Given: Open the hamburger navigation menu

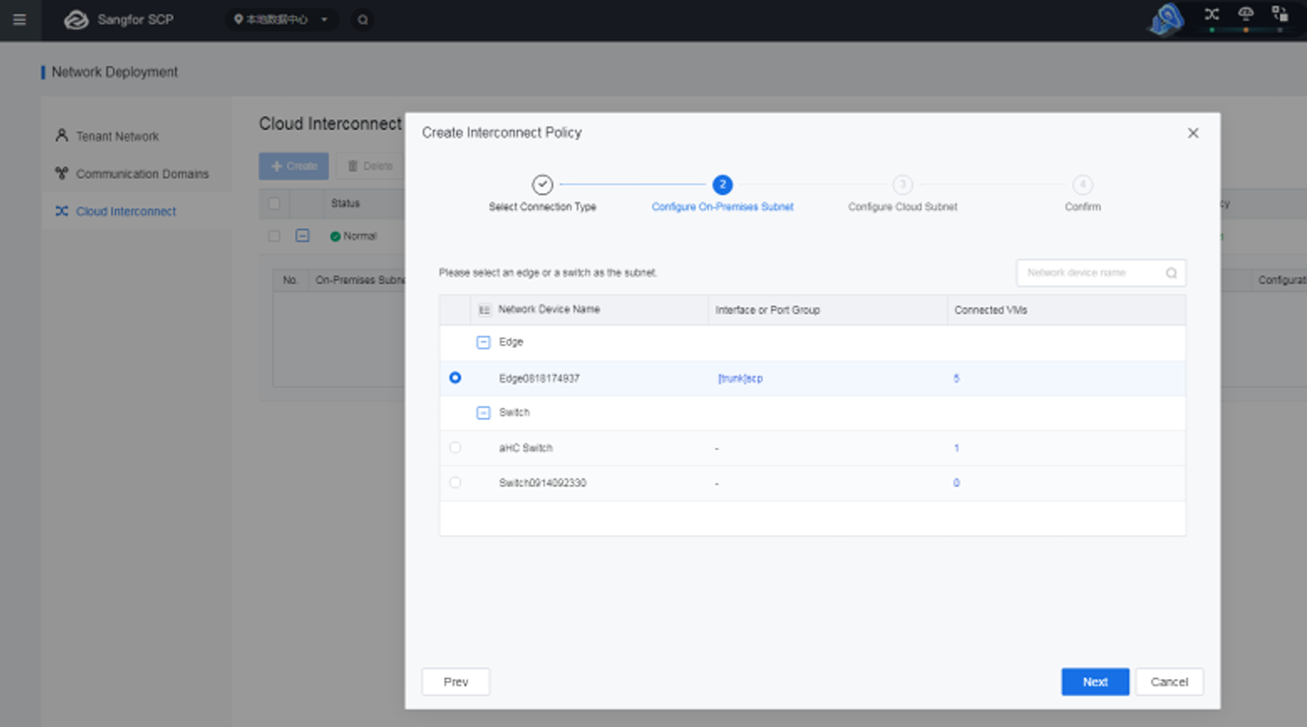Looking at the screenshot, I should point(19,19).
